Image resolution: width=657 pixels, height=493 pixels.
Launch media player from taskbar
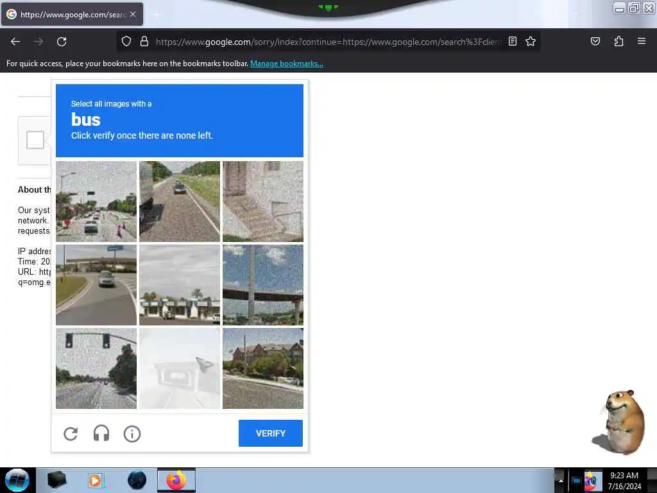click(96, 480)
